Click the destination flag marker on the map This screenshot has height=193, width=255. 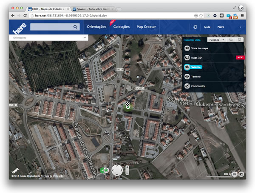coord(127,103)
